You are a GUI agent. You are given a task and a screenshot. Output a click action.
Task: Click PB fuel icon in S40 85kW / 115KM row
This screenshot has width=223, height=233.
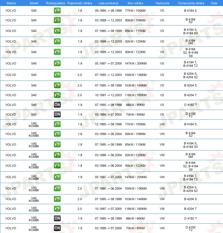(x=57, y=31)
